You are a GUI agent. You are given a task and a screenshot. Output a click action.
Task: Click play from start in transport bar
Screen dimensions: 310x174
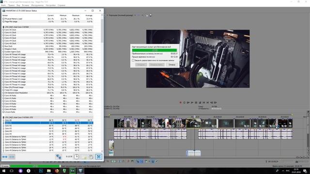click(188, 102)
